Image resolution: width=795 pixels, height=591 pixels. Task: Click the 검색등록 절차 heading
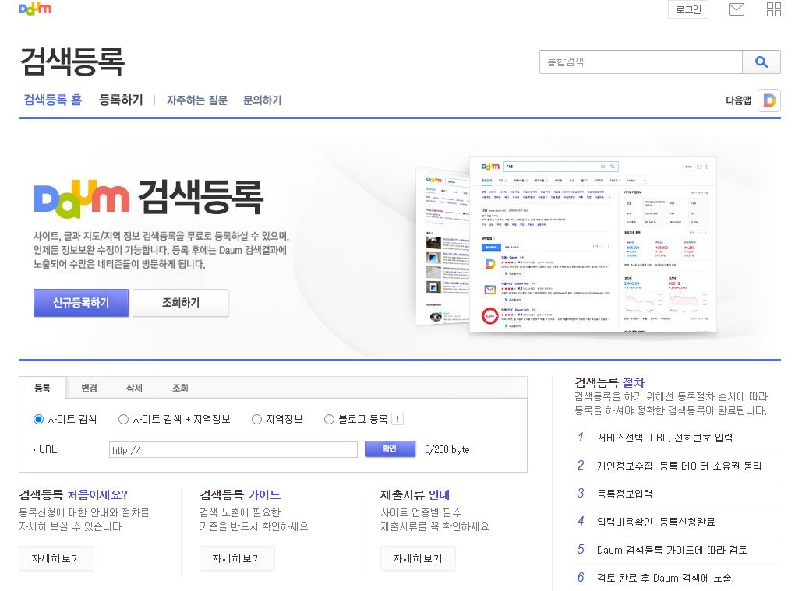point(609,382)
